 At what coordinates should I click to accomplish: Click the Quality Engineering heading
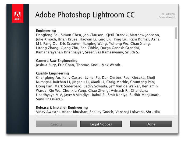click(52, 73)
